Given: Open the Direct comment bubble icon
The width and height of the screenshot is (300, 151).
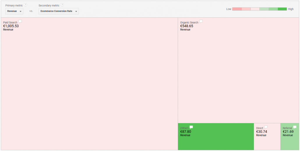Looking at the screenshot, I should click(x=266, y=127).
